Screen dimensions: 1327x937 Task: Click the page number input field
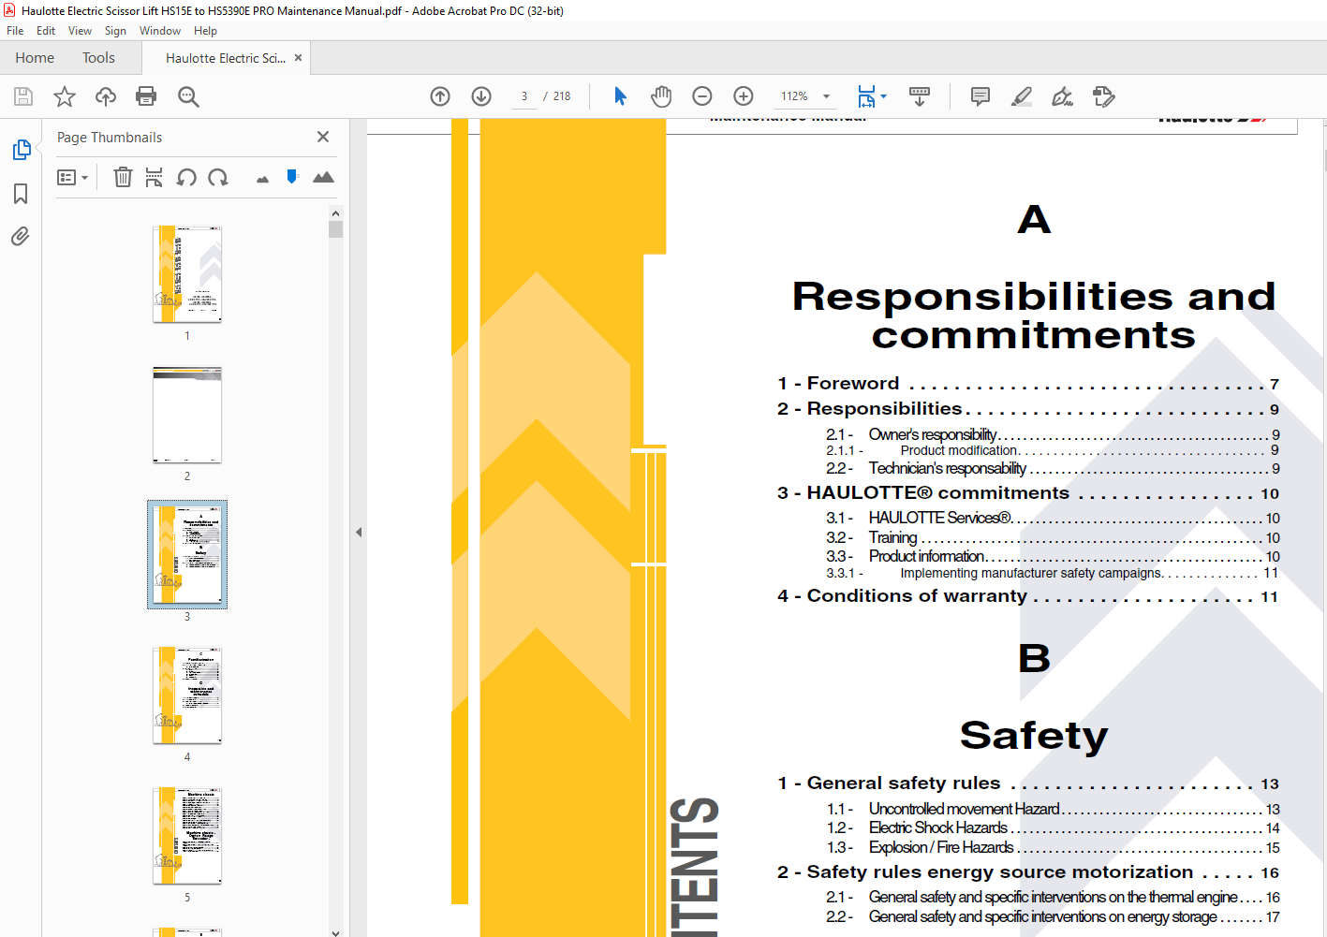[524, 96]
